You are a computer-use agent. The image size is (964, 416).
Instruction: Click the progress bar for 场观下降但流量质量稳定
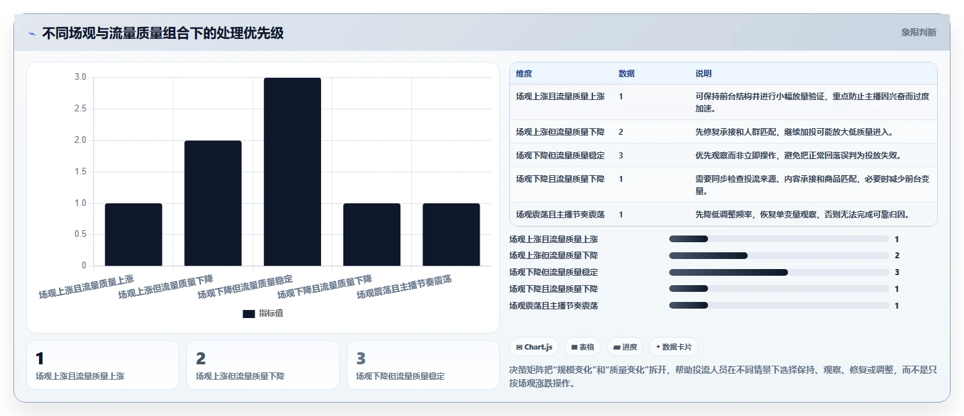pyautogui.click(x=779, y=272)
